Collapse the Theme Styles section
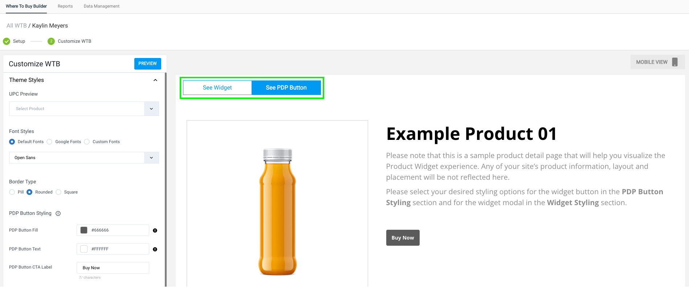689x291 pixels. click(155, 80)
